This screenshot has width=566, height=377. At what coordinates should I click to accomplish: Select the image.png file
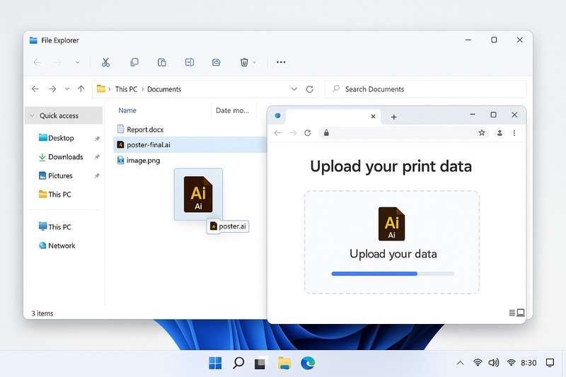pos(139,160)
